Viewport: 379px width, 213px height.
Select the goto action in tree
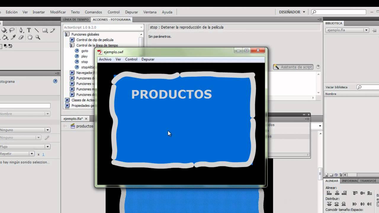(85, 51)
